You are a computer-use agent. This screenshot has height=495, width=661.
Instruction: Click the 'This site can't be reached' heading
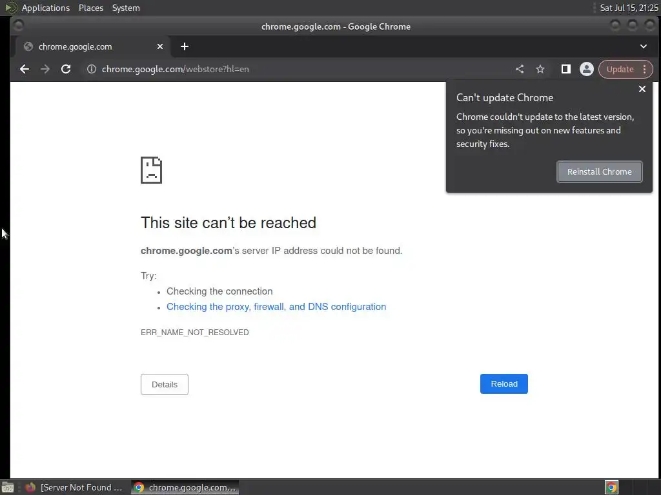228,222
